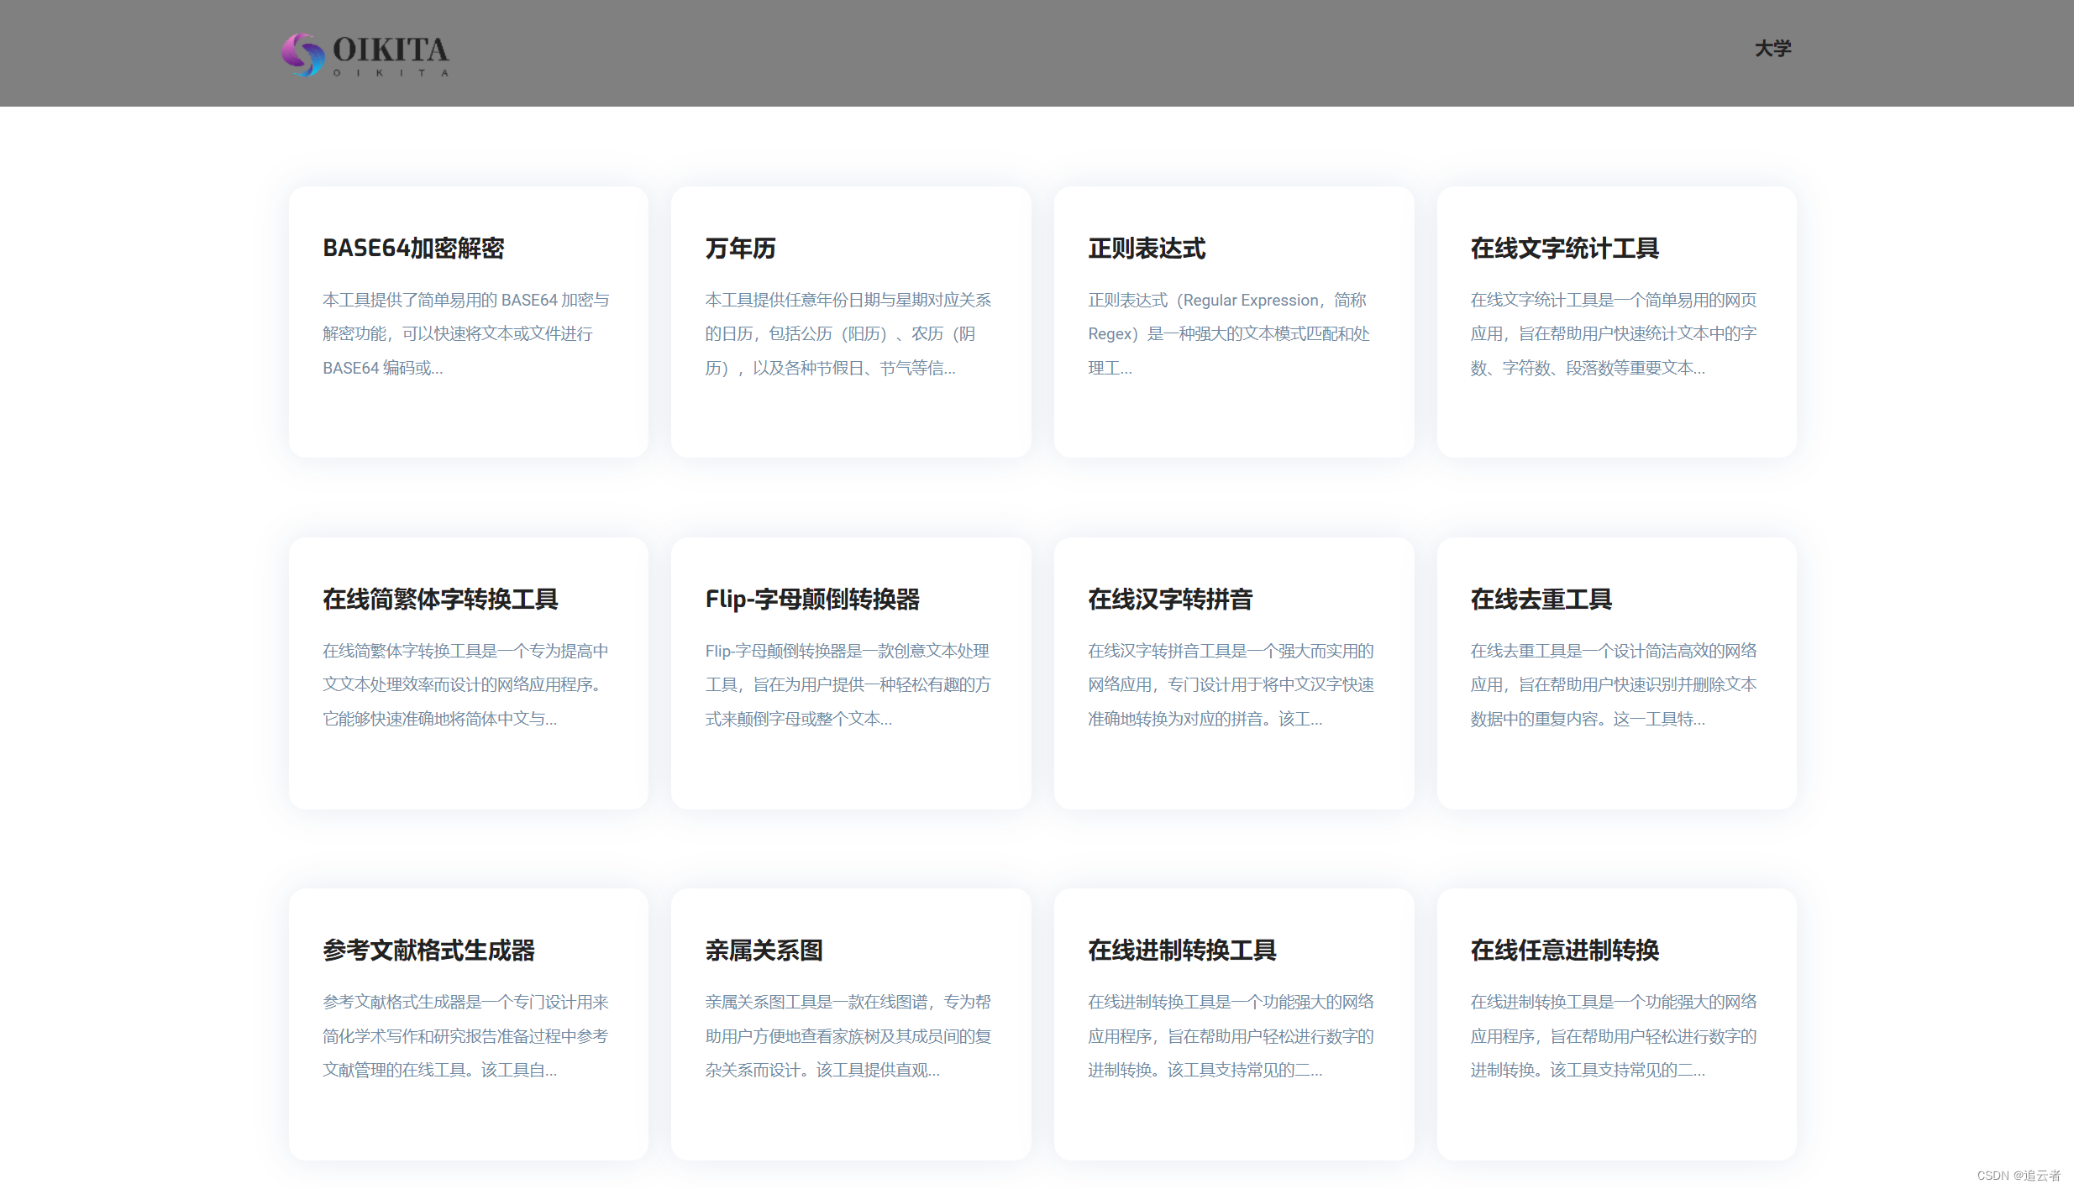Open the 在线任意进制转换 card
Viewport: 2074px width, 1189px height.
click(1564, 951)
